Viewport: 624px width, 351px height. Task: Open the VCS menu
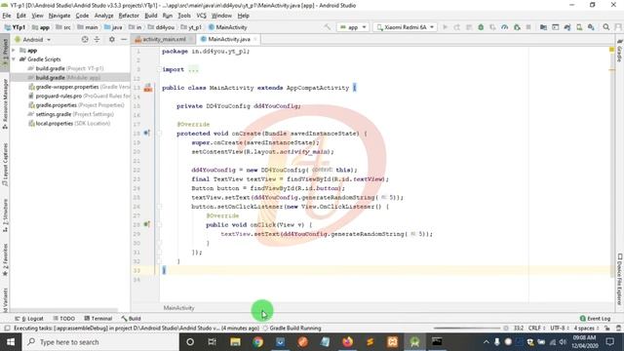(202, 16)
